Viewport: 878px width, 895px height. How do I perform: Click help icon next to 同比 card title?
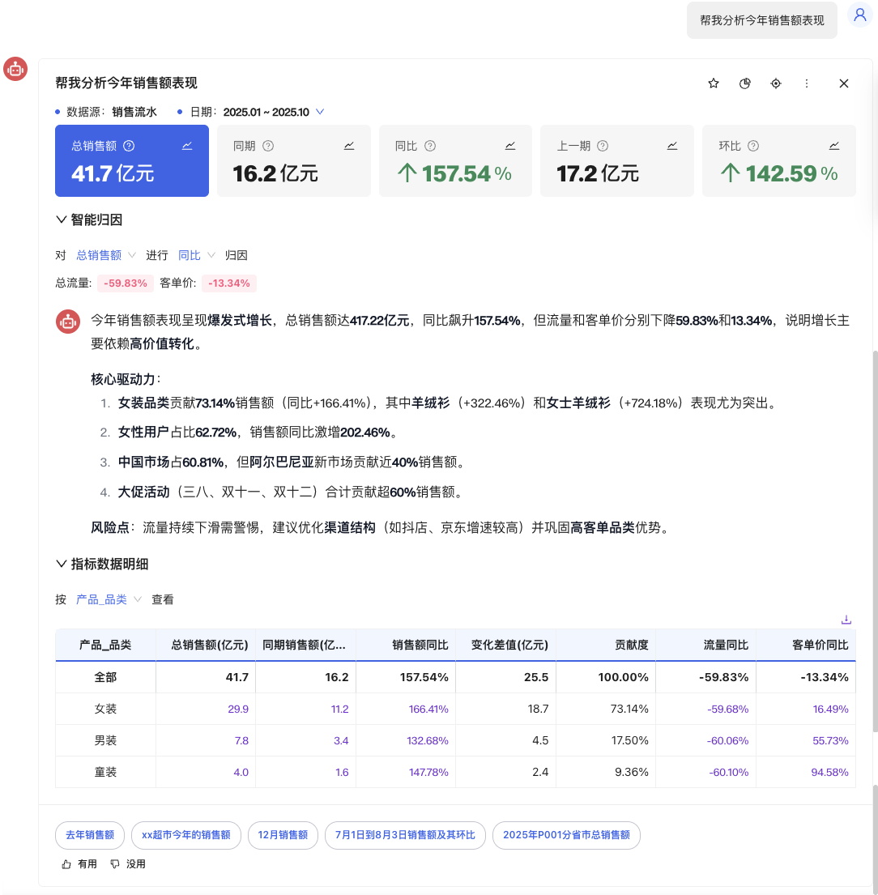pyautogui.click(x=430, y=146)
